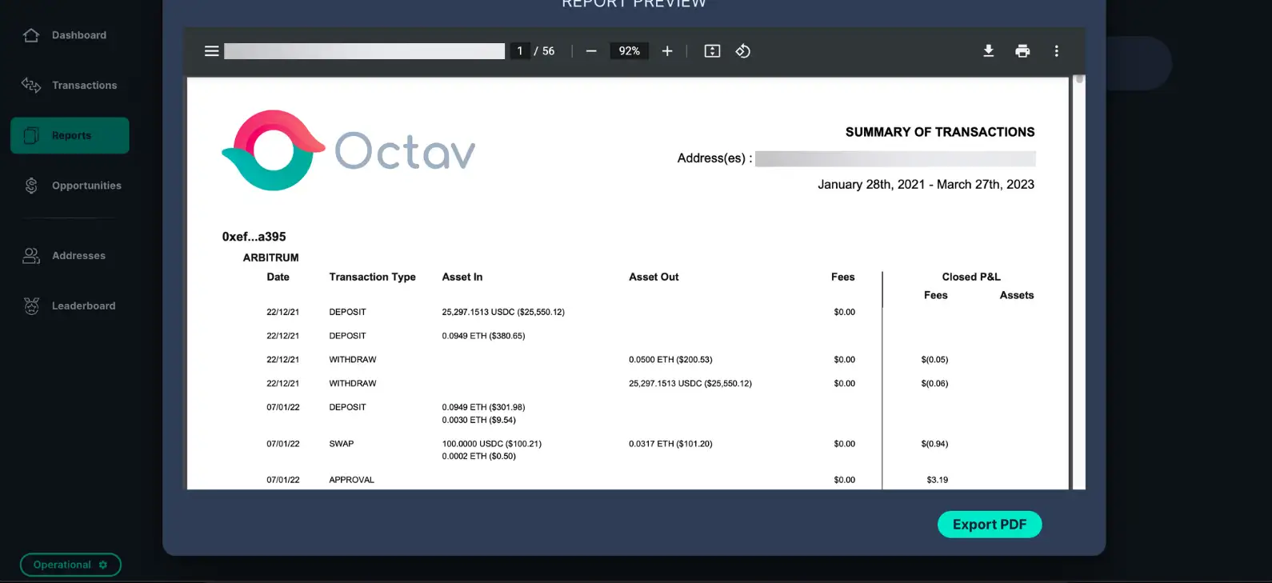This screenshot has height=583, width=1272.
Task: Click the $3.19 closed P&L fee value
Action: (x=938, y=480)
